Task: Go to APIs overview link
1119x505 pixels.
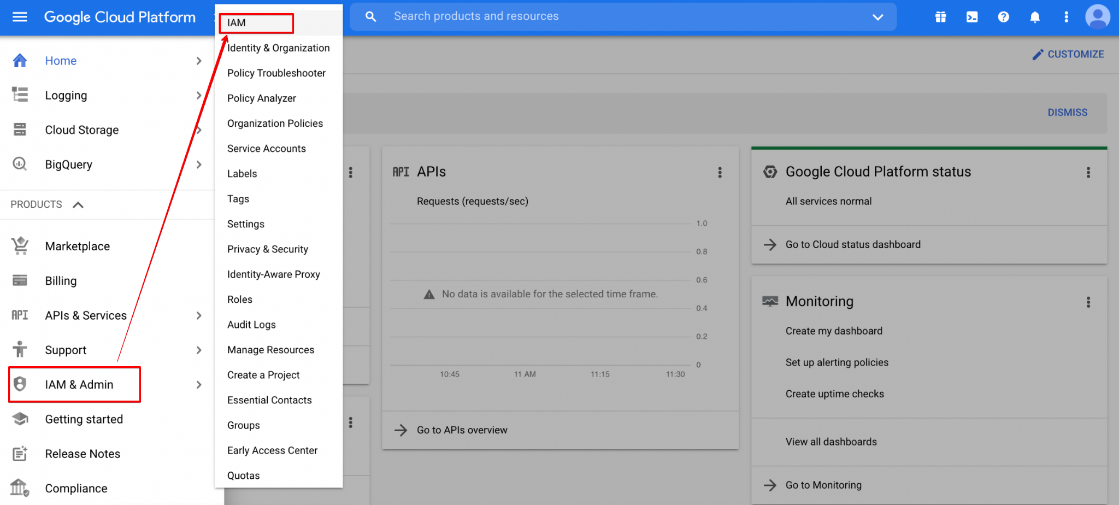Action: pos(462,430)
